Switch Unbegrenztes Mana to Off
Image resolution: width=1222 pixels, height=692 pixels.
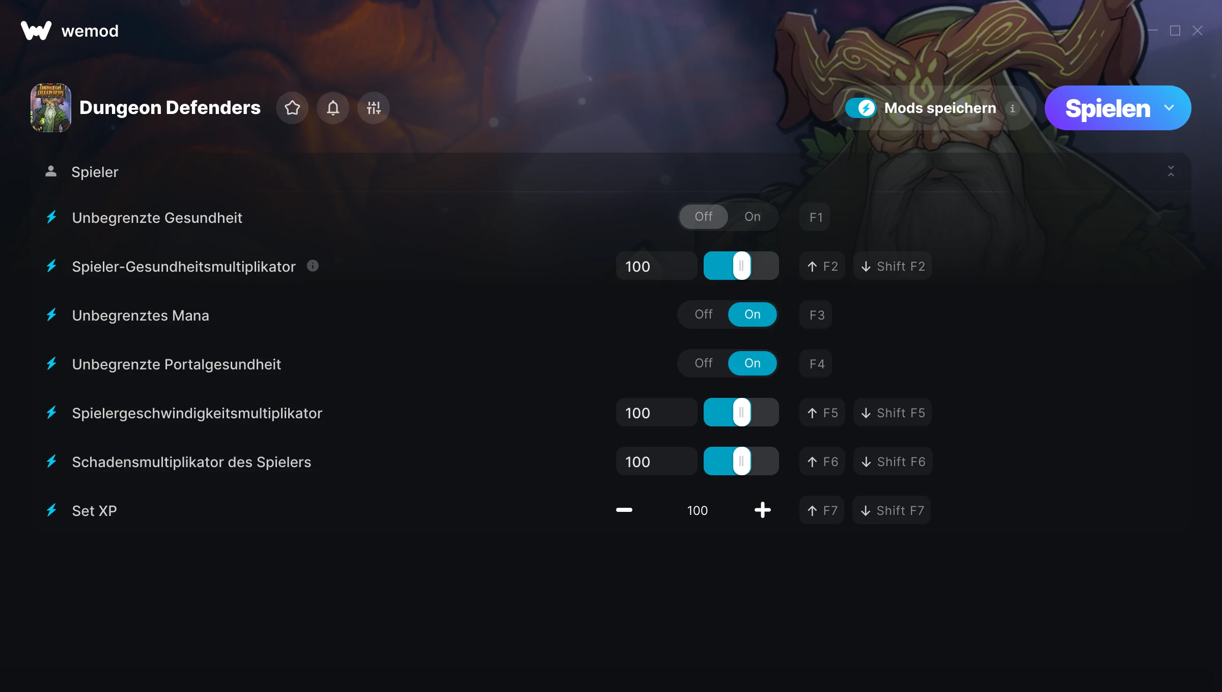(x=704, y=314)
